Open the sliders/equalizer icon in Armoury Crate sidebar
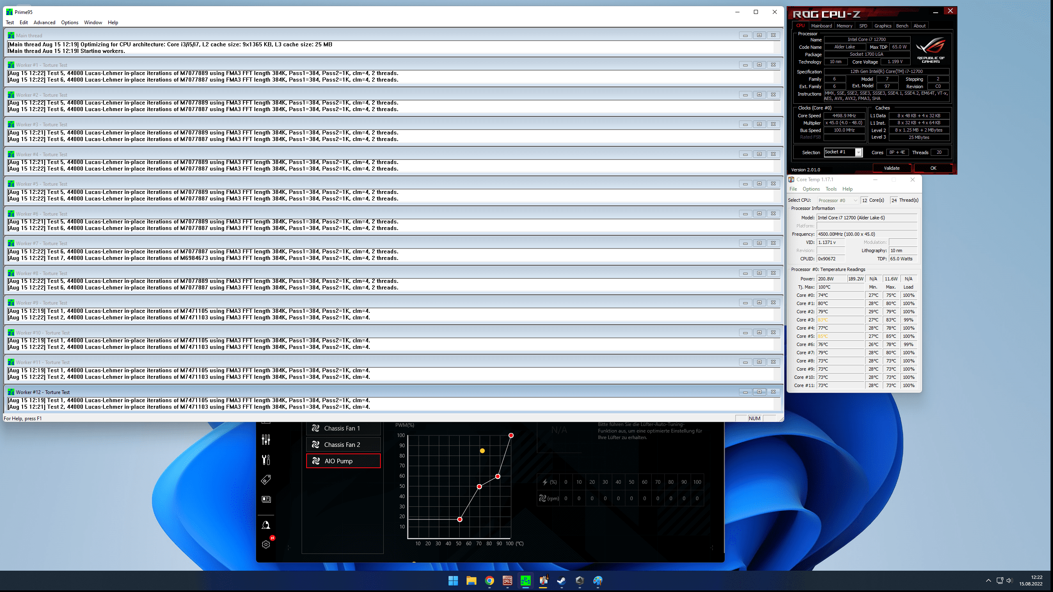 tap(266, 440)
